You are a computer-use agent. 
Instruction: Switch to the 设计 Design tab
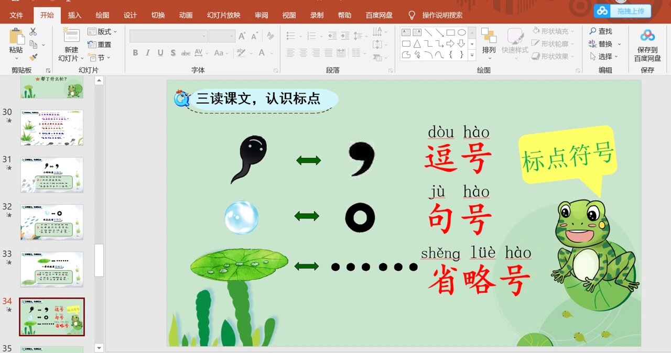[x=131, y=15]
